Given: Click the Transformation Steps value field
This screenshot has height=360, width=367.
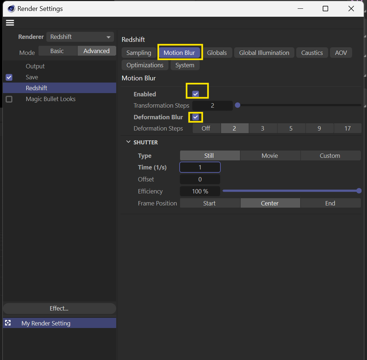Looking at the screenshot, I should tap(212, 105).
